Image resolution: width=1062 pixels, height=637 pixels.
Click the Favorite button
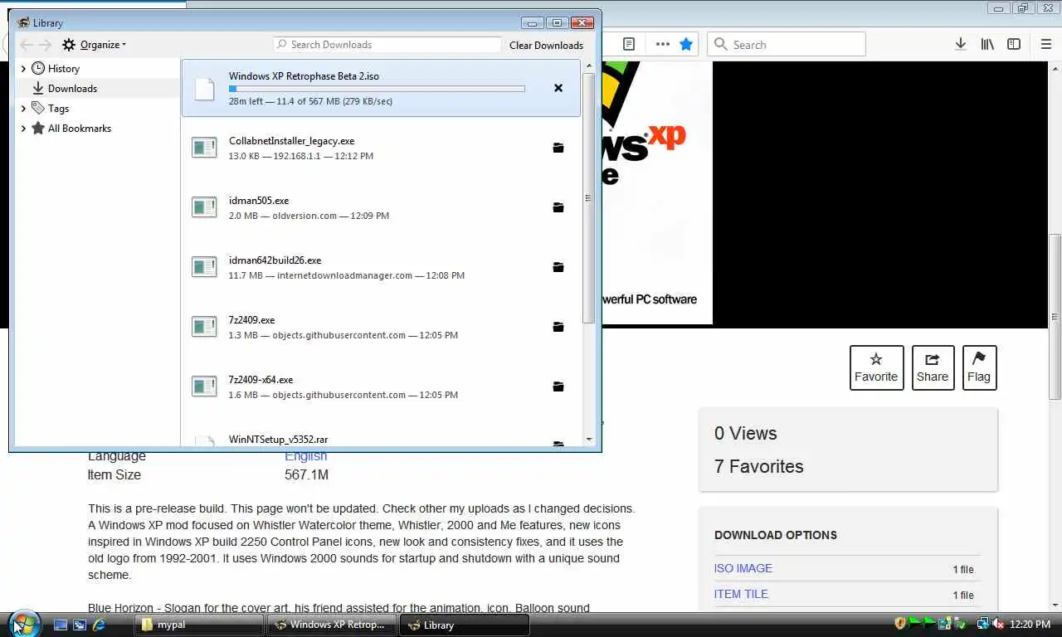click(x=876, y=367)
